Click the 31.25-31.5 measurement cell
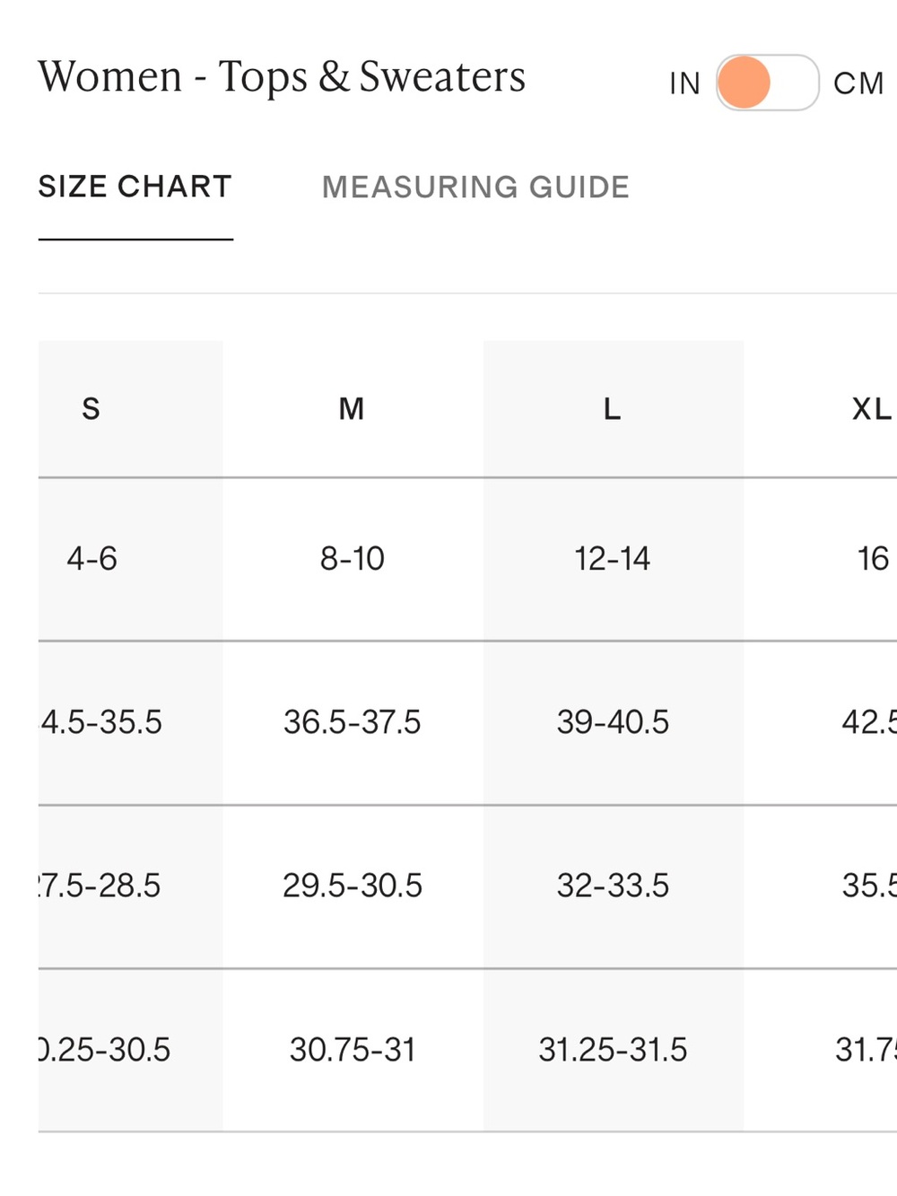The width and height of the screenshot is (897, 1196). 613,1050
